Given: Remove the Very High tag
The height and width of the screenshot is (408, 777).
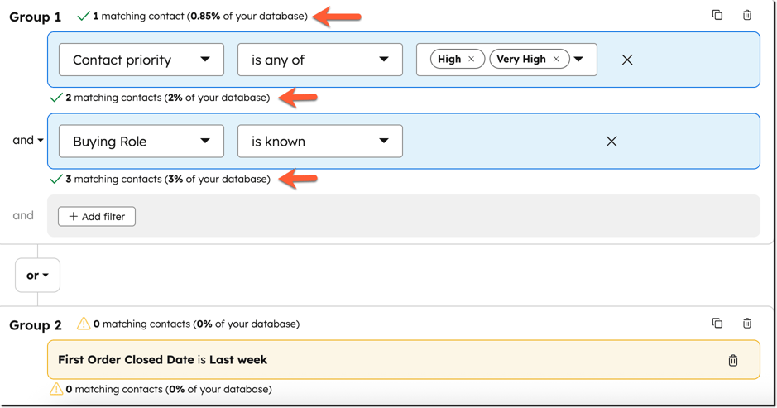Looking at the screenshot, I should click(556, 60).
